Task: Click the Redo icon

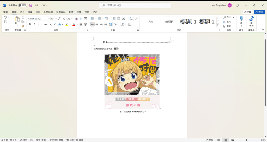Action: pyautogui.click(x=6, y=22)
